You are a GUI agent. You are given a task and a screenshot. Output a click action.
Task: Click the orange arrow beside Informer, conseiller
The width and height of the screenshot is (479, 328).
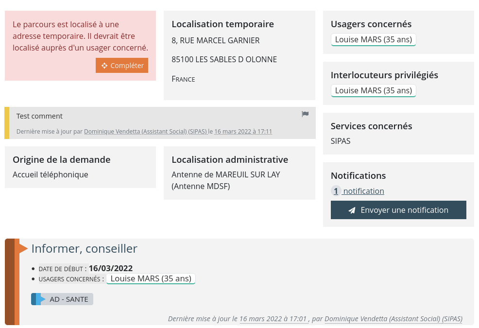[23, 248]
